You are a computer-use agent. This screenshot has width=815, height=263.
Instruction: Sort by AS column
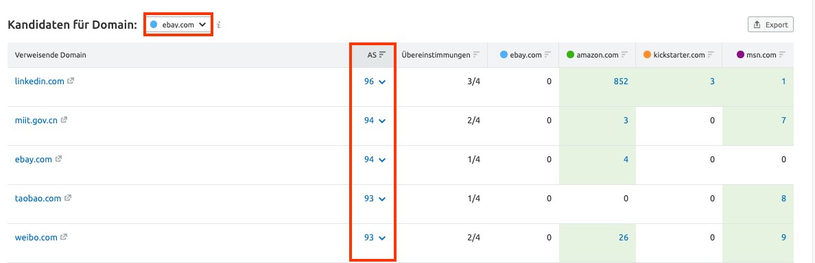[x=377, y=55]
